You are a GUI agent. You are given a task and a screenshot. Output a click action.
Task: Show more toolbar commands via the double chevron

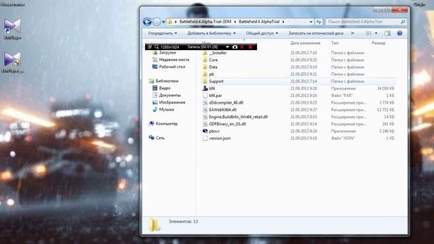pos(353,33)
